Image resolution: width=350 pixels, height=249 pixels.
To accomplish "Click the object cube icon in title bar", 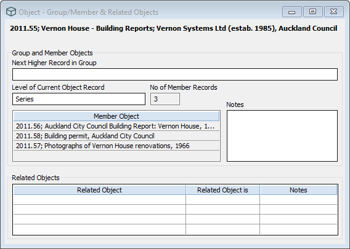I will click(x=10, y=12).
